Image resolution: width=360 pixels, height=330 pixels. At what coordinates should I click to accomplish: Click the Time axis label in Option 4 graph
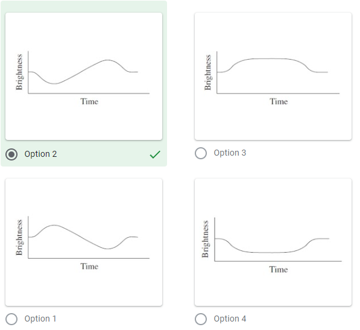[279, 270]
